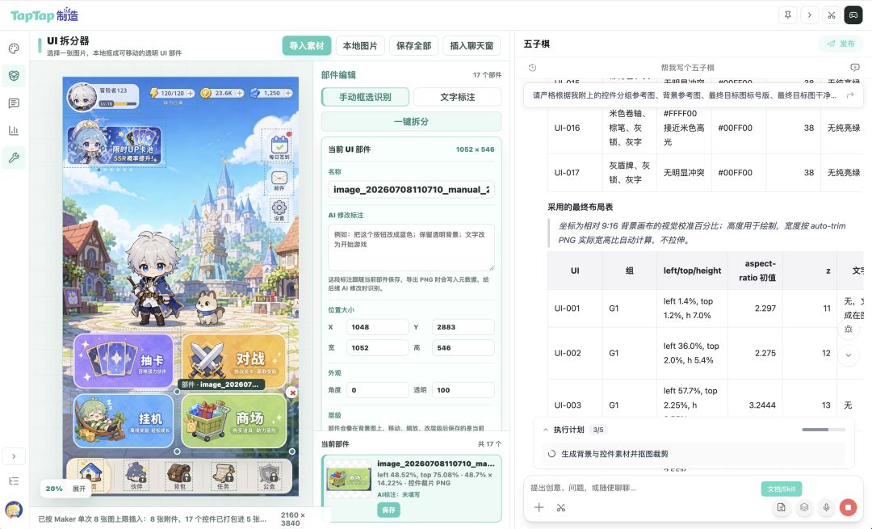Open the wrench tools sidebar icon
Viewport: 872px width, 529px height.
tap(14, 157)
